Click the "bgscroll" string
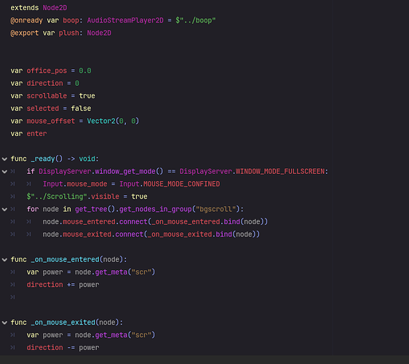 point(215,209)
